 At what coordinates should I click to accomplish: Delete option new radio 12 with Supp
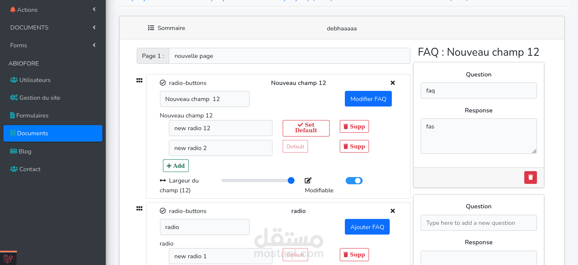tap(354, 126)
